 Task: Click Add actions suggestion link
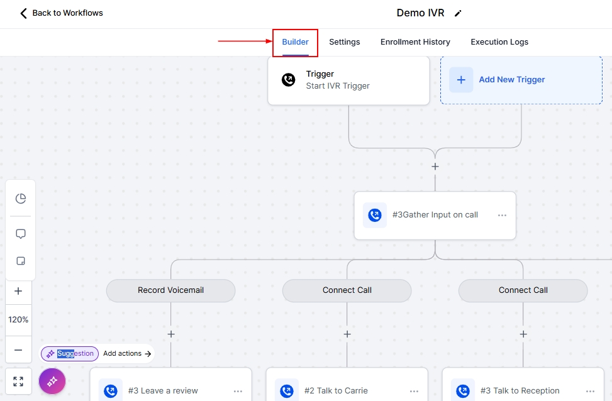[127, 354]
